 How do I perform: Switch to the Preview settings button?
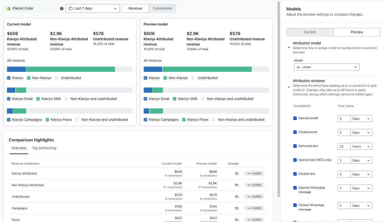pos(357,32)
